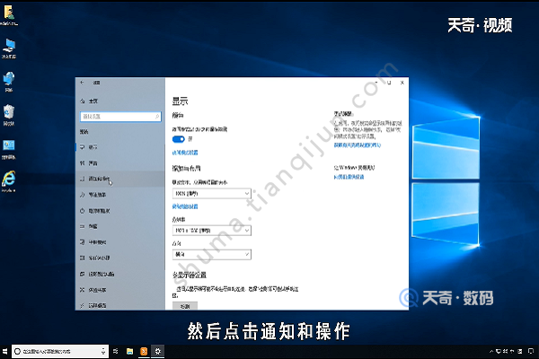The image size is (539, 359).
Task: Click the Detect (检测) button
Action: [185, 306]
